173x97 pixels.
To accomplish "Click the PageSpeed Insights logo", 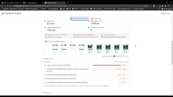I will (x=12, y=13).
